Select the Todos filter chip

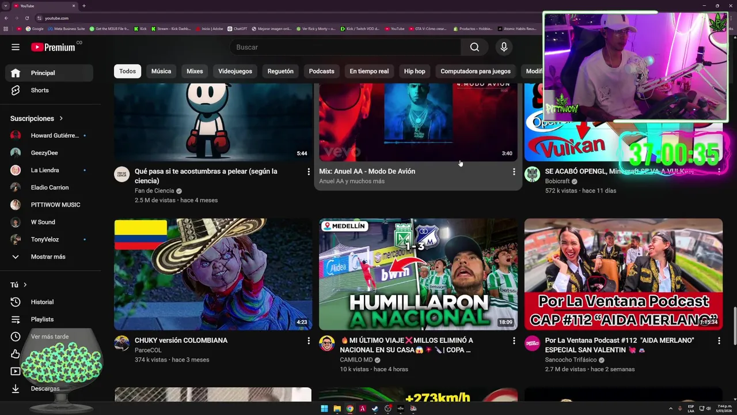127,71
